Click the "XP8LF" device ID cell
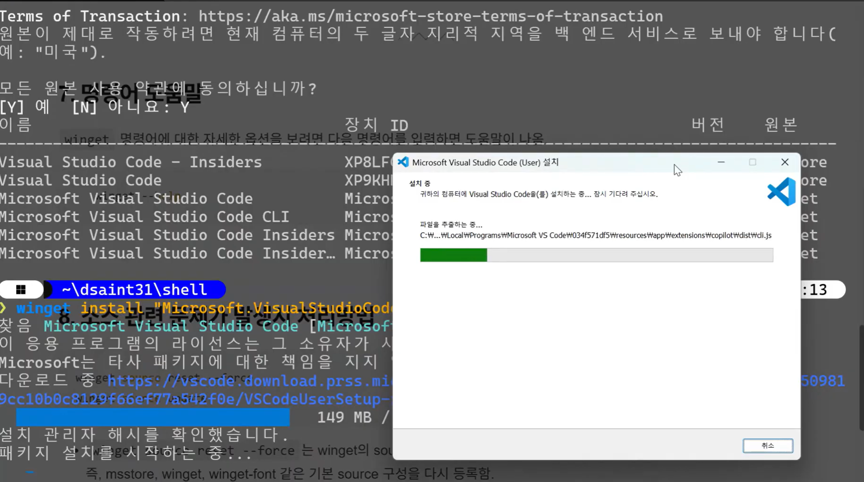Screen dimensions: 864x482 coord(368,162)
